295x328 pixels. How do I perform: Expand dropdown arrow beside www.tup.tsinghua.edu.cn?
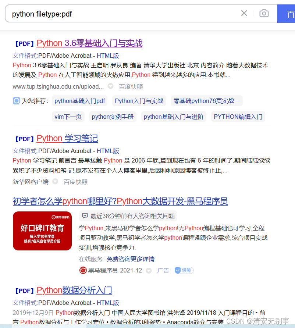click(110, 86)
